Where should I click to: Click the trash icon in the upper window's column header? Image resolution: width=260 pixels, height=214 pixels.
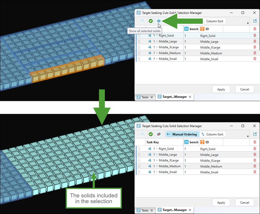click(255, 29)
